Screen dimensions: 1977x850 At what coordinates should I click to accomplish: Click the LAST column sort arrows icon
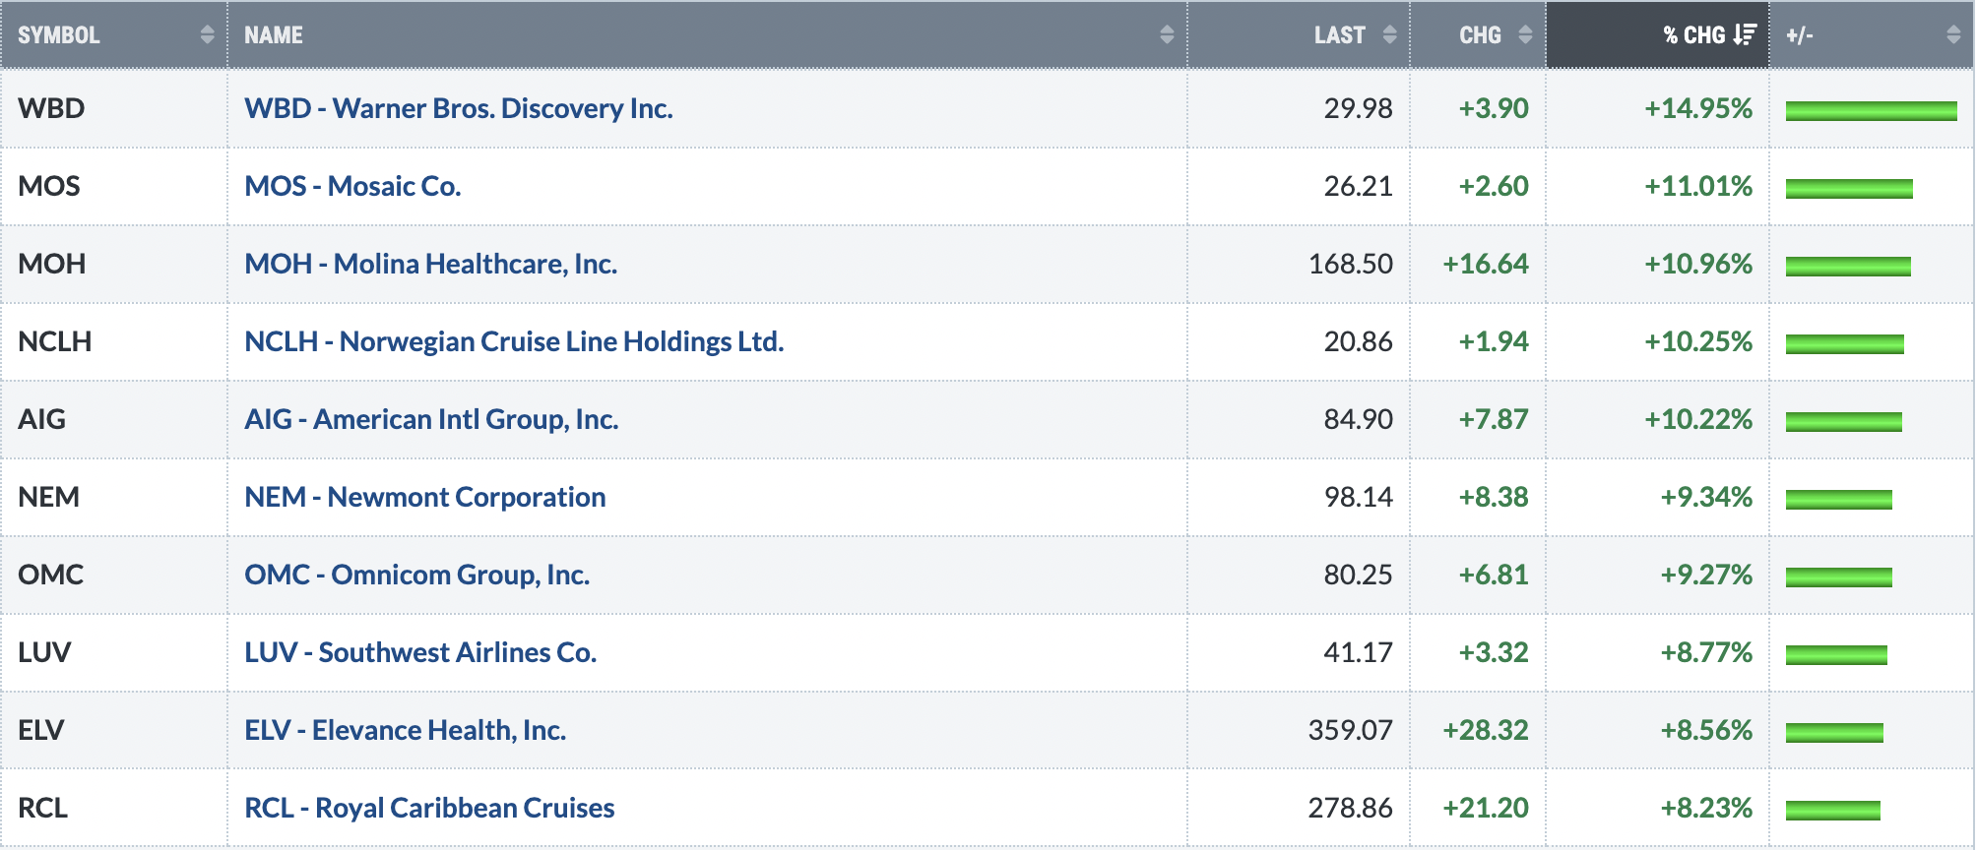coord(1389,35)
